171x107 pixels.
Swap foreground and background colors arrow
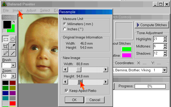(14, 22)
